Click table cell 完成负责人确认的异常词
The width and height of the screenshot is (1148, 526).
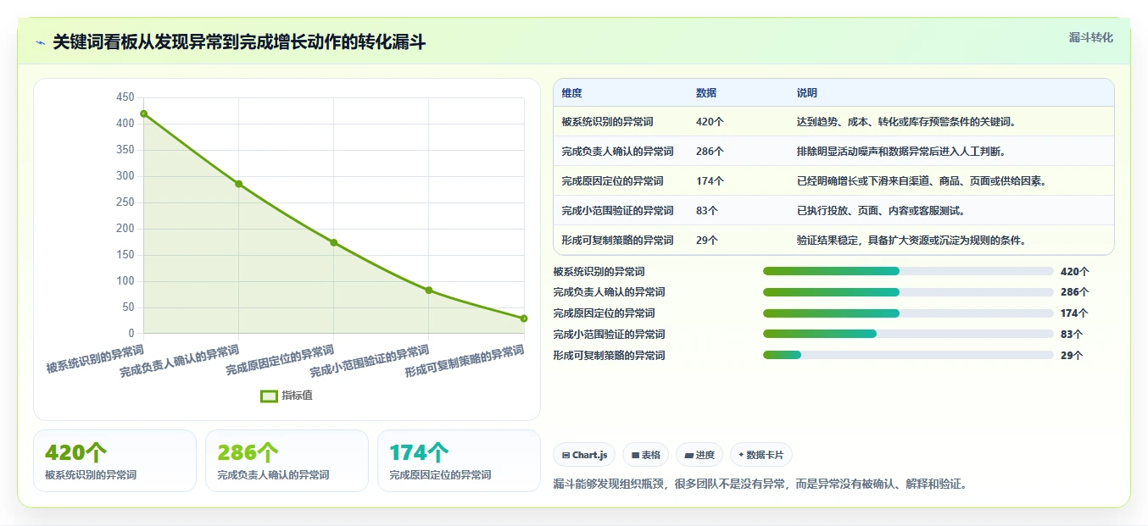pos(617,152)
